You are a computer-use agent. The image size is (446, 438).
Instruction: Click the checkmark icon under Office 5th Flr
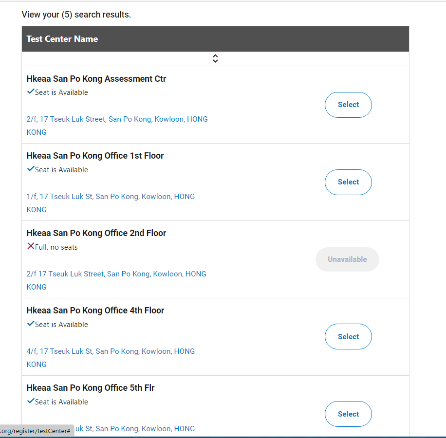click(31, 401)
